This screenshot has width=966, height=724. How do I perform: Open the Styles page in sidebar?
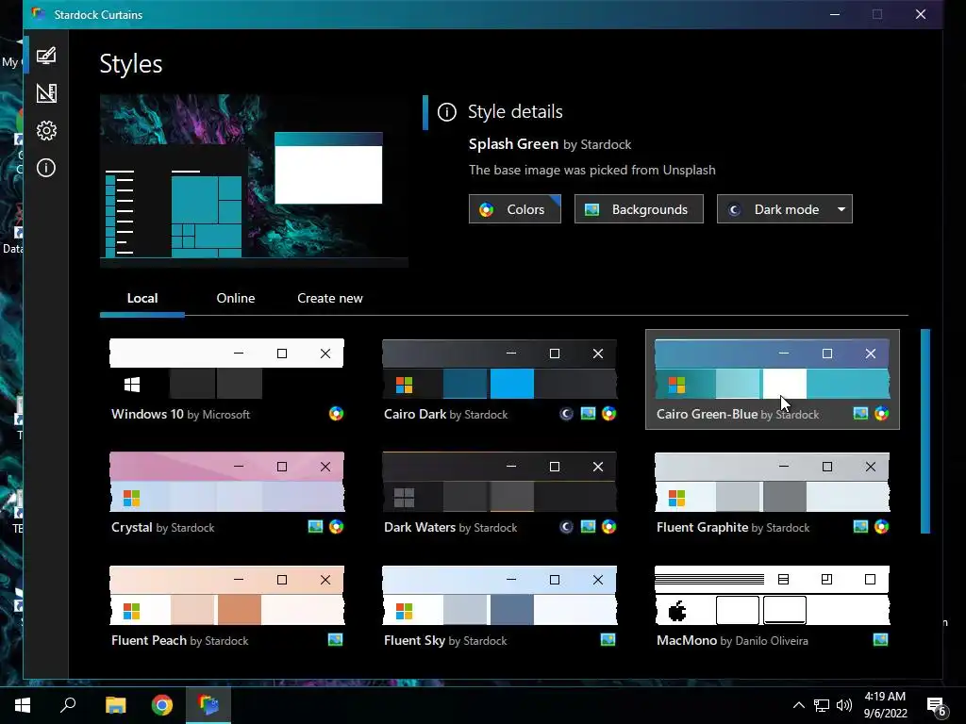pos(46,56)
